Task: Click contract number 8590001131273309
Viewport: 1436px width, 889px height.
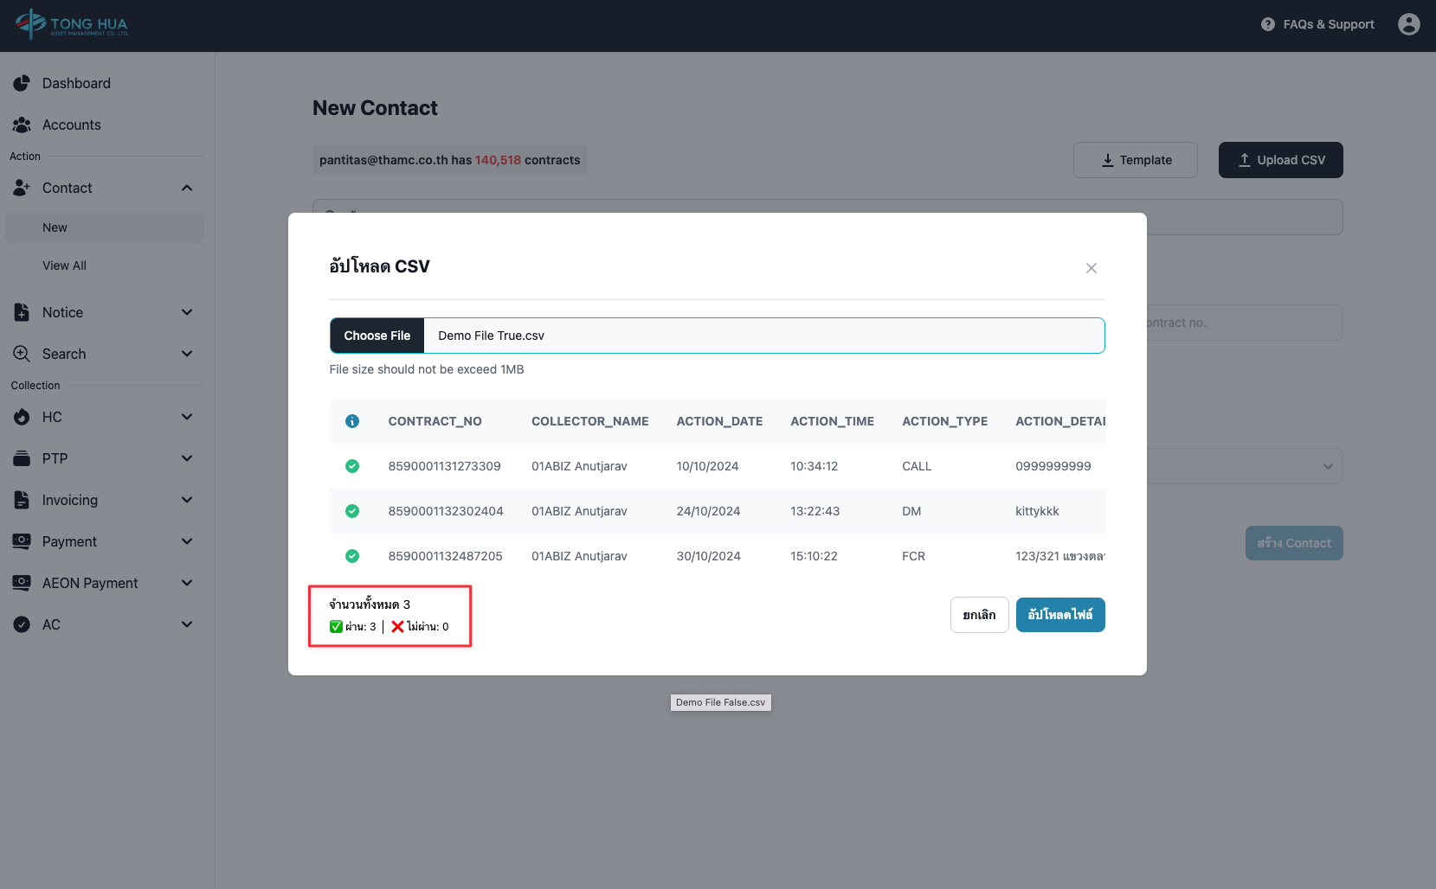Action: click(444, 466)
